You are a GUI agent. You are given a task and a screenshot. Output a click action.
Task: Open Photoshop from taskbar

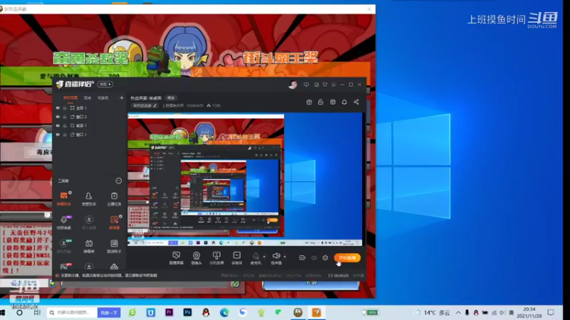click(x=187, y=312)
